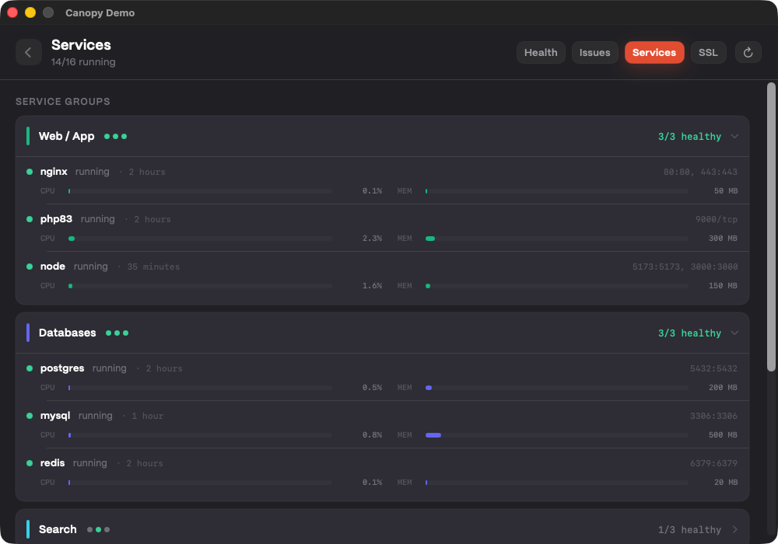Click the Web / App 3/3 healthy label
778x544 pixels.
click(x=689, y=137)
